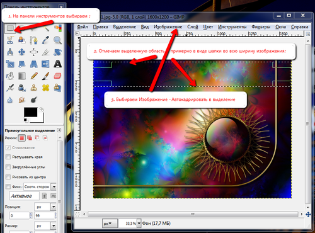
Task: Select the Rotate tool
Action: click(x=57, y=52)
